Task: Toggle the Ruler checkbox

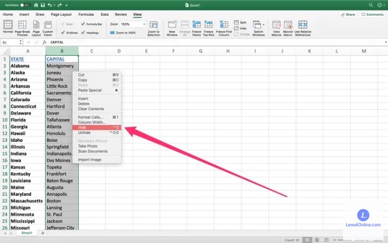Action: pyautogui.click(x=63, y=24)
